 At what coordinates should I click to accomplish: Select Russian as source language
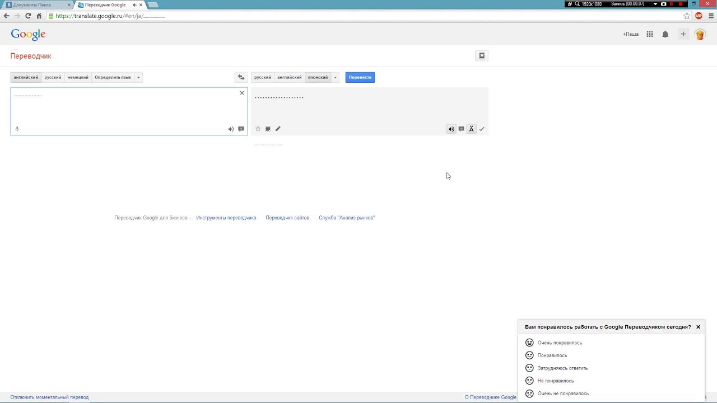click(x=53, y=77)
